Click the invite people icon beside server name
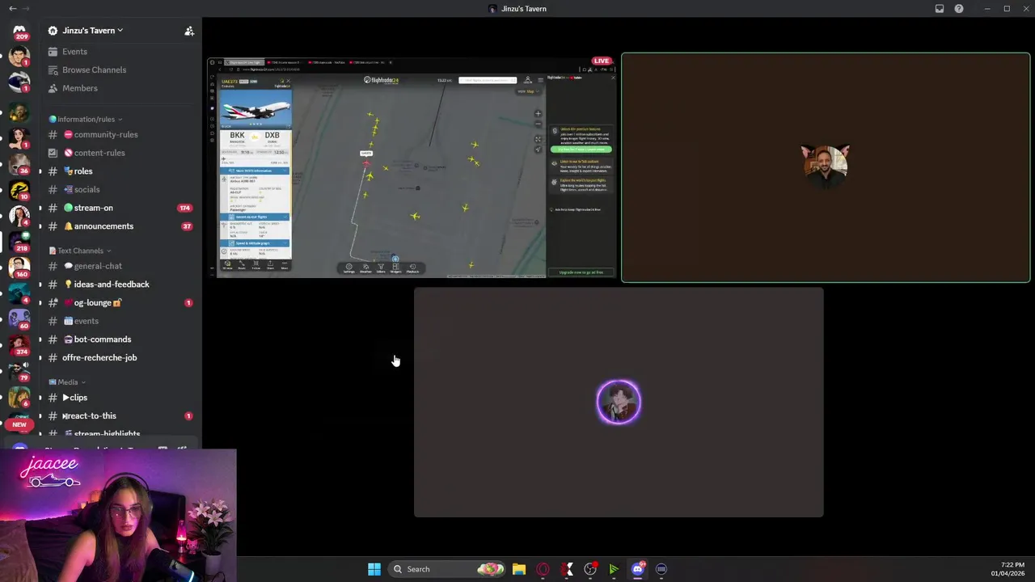Image resolution: width=1035 pixels, height=582 pixels. pos(189,31)
